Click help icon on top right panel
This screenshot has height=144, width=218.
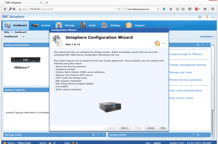198,45
